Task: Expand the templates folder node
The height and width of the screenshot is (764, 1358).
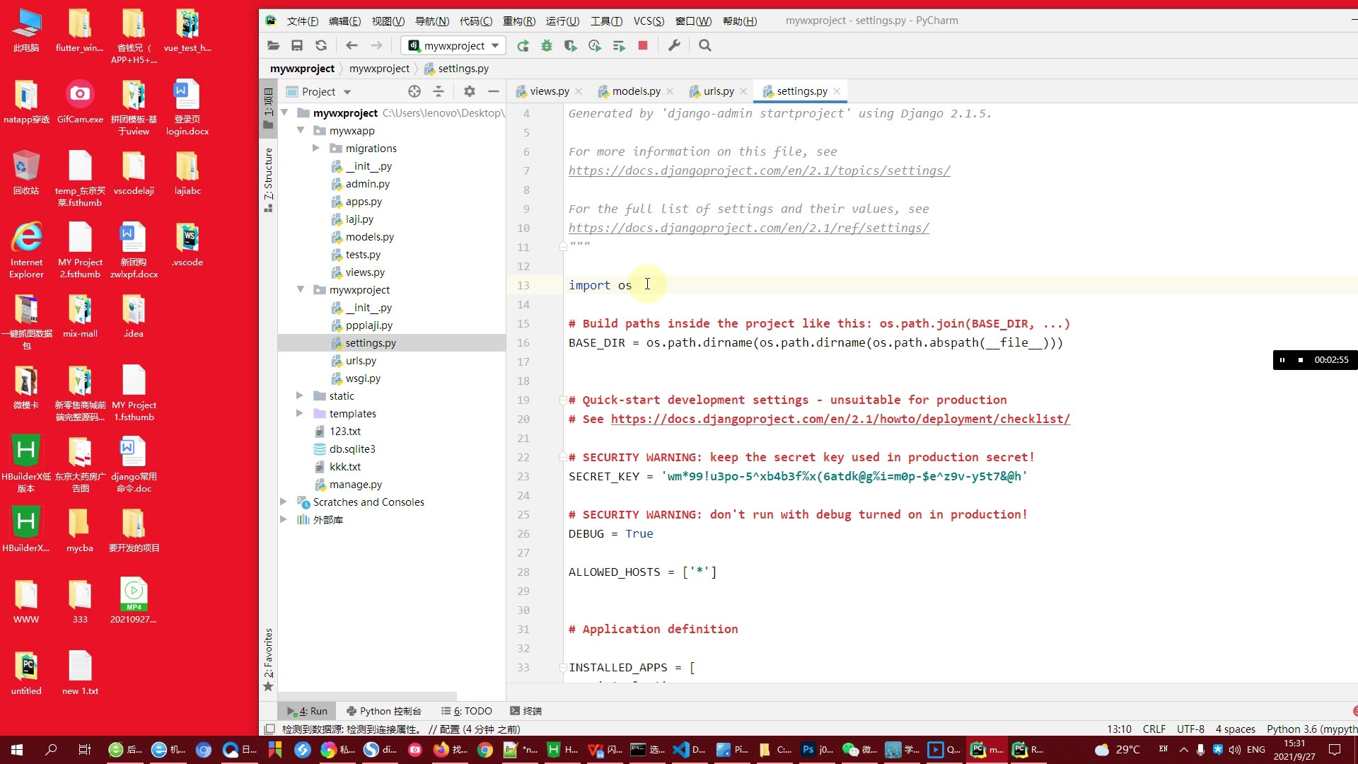Action: pyautogui.click(x=299, y=414)
